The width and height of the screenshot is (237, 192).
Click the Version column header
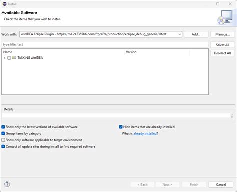[x=157, y=52]
